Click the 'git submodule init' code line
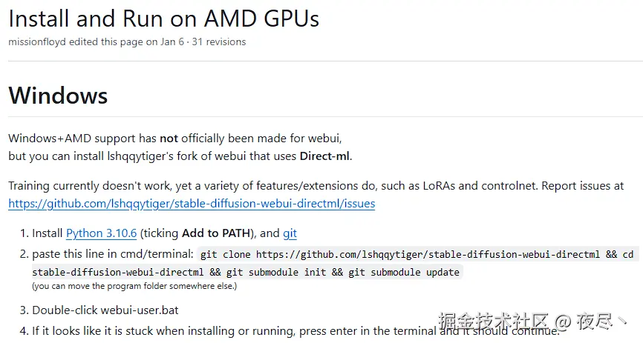643x343 pixels. [x=247, y=272]
